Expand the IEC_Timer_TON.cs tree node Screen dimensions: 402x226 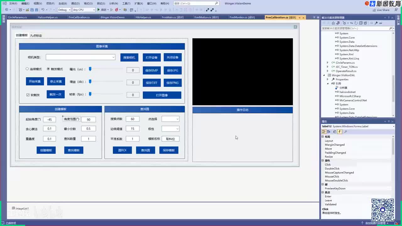point(328,67)
